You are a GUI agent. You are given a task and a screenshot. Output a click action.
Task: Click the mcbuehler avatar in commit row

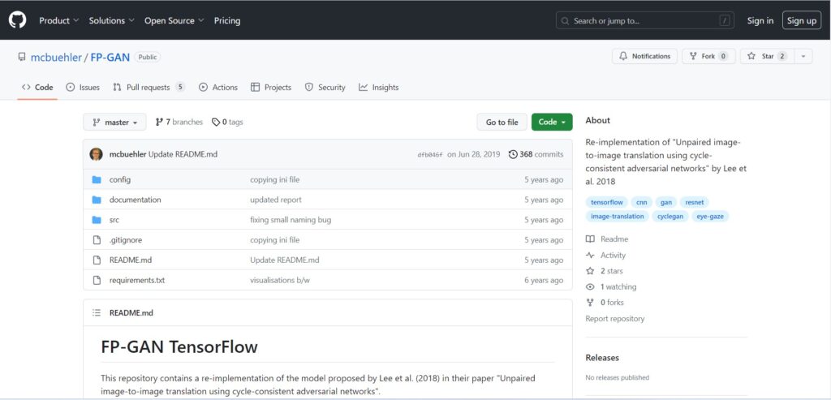(x=97, y=154)
